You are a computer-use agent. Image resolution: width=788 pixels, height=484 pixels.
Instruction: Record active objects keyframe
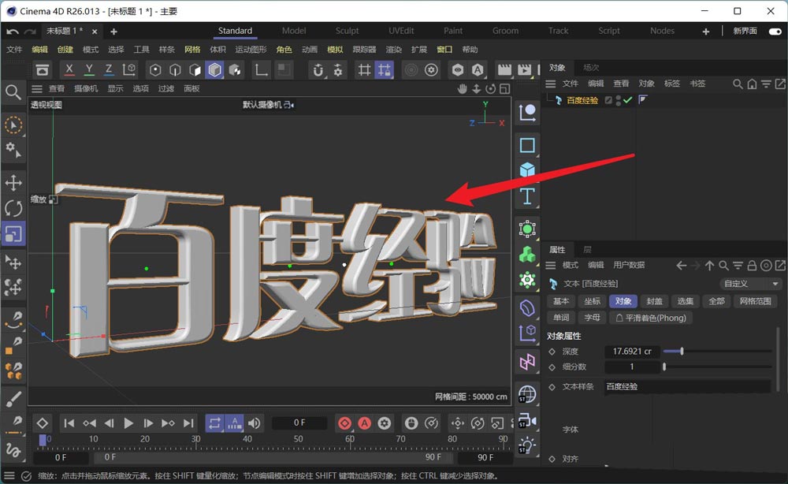pyautogui.click(x=345, y=423)
